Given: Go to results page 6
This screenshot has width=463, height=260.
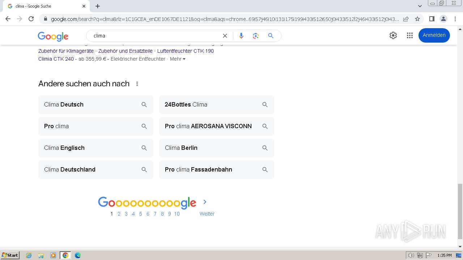Looking at the screenshot, I should click(148, 214).
